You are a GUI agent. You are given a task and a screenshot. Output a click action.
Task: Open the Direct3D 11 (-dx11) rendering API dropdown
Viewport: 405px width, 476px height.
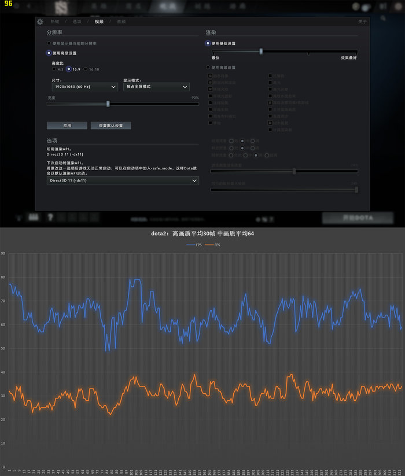point(123,180)
